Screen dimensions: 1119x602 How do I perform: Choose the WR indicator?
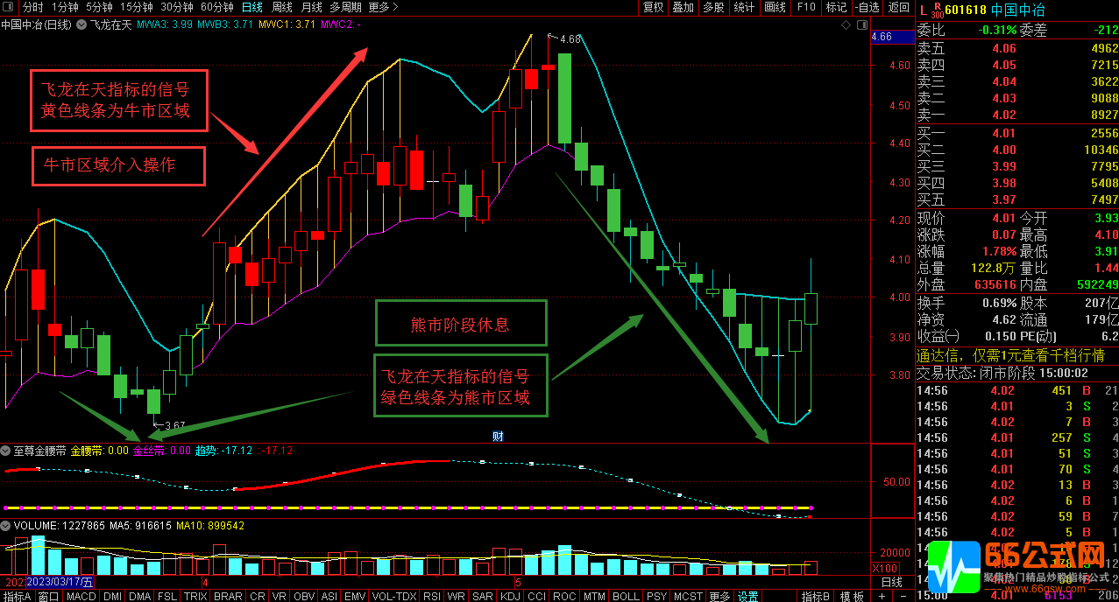[x=457, y=596]
